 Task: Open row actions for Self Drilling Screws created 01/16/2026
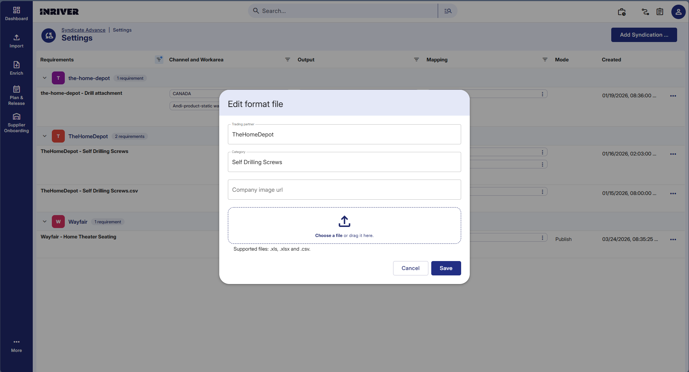(x=673, y=154)
